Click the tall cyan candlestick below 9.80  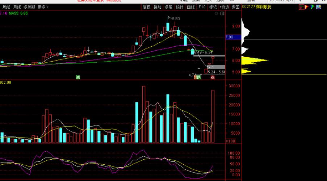pos(168,27)
